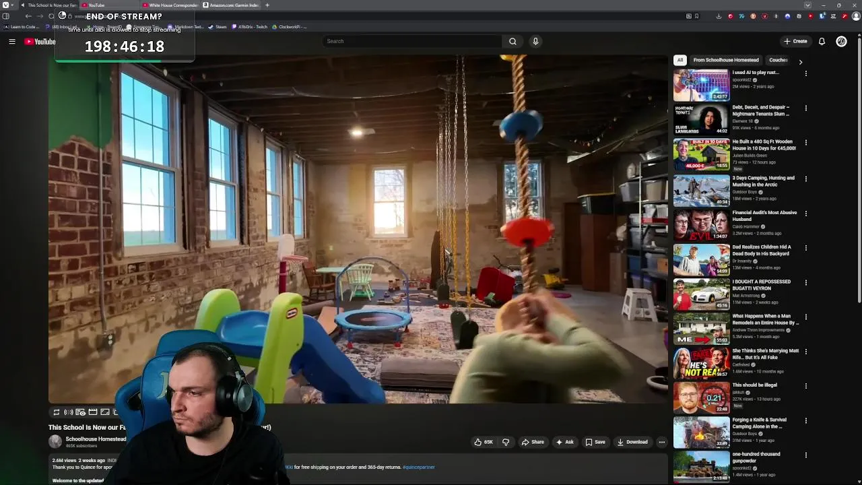Click the Ask button under video
The image size is (862, 485).
point(564,442)
